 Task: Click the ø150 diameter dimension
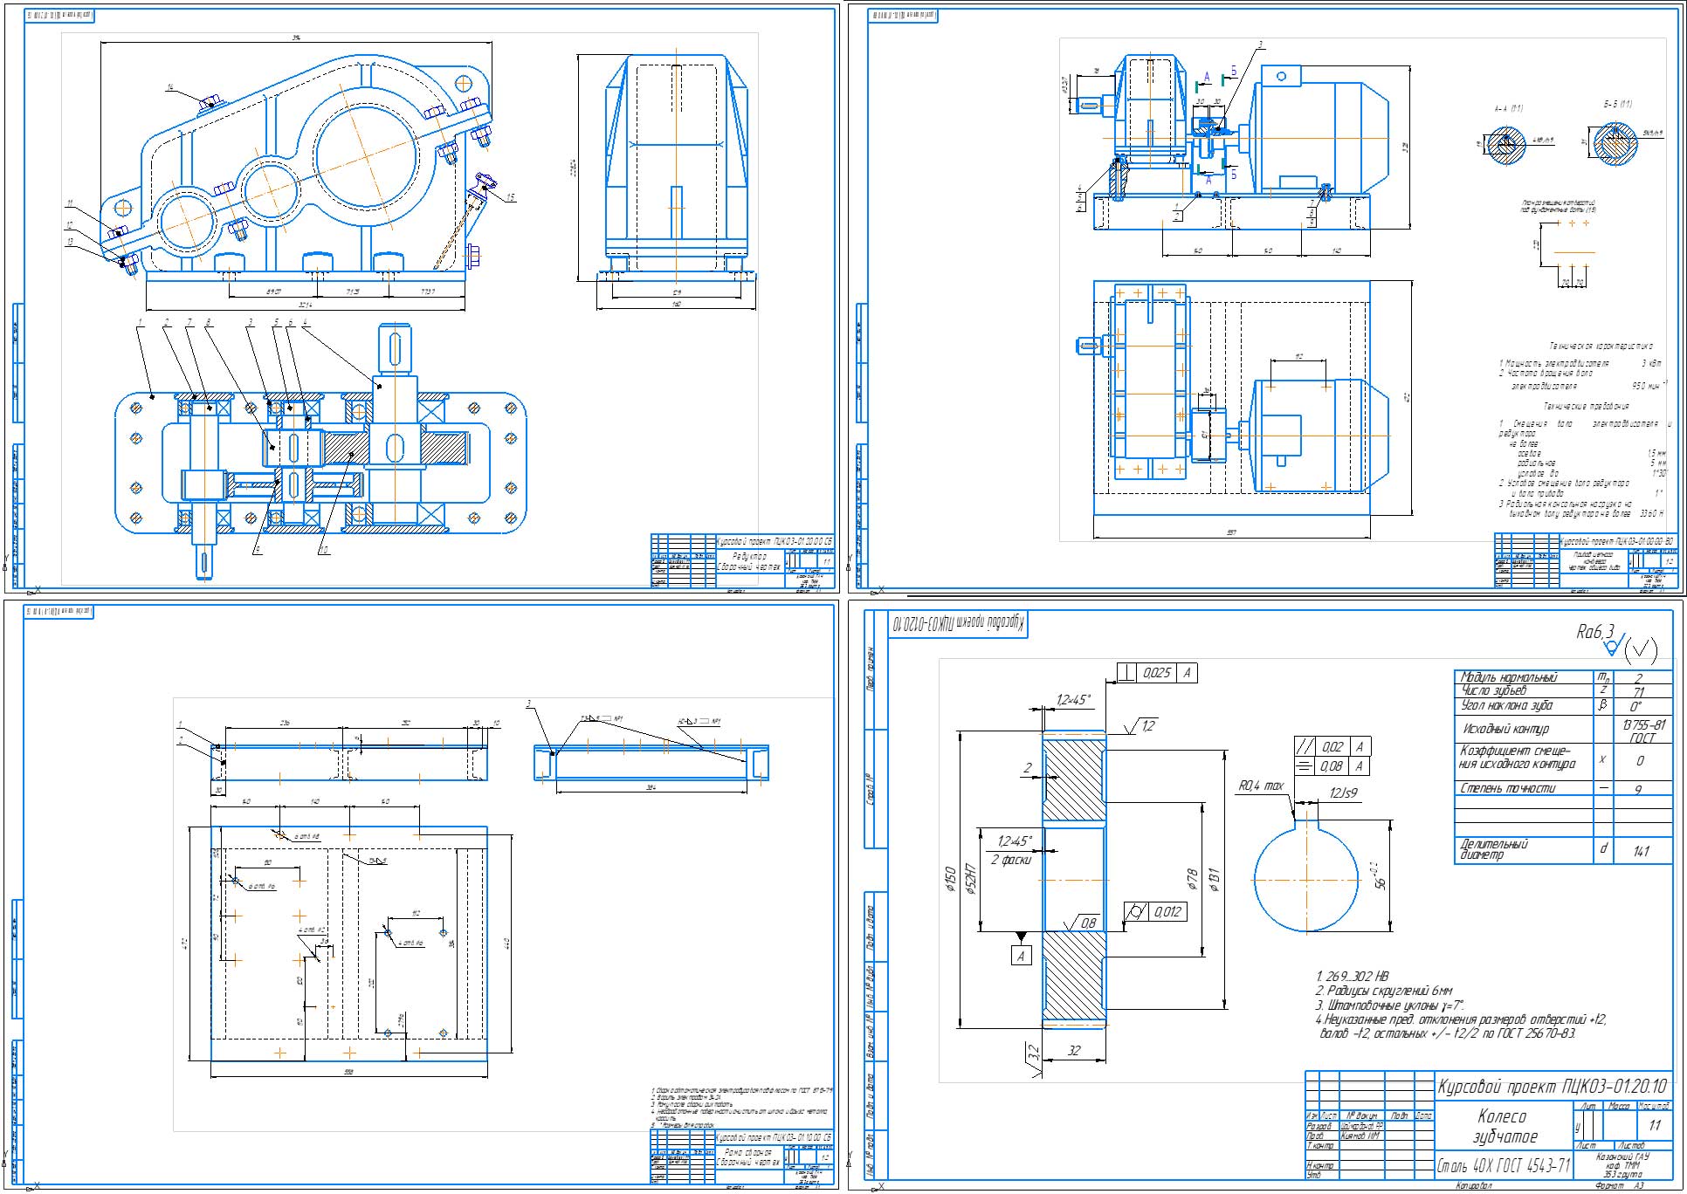(x=950, y=880)
